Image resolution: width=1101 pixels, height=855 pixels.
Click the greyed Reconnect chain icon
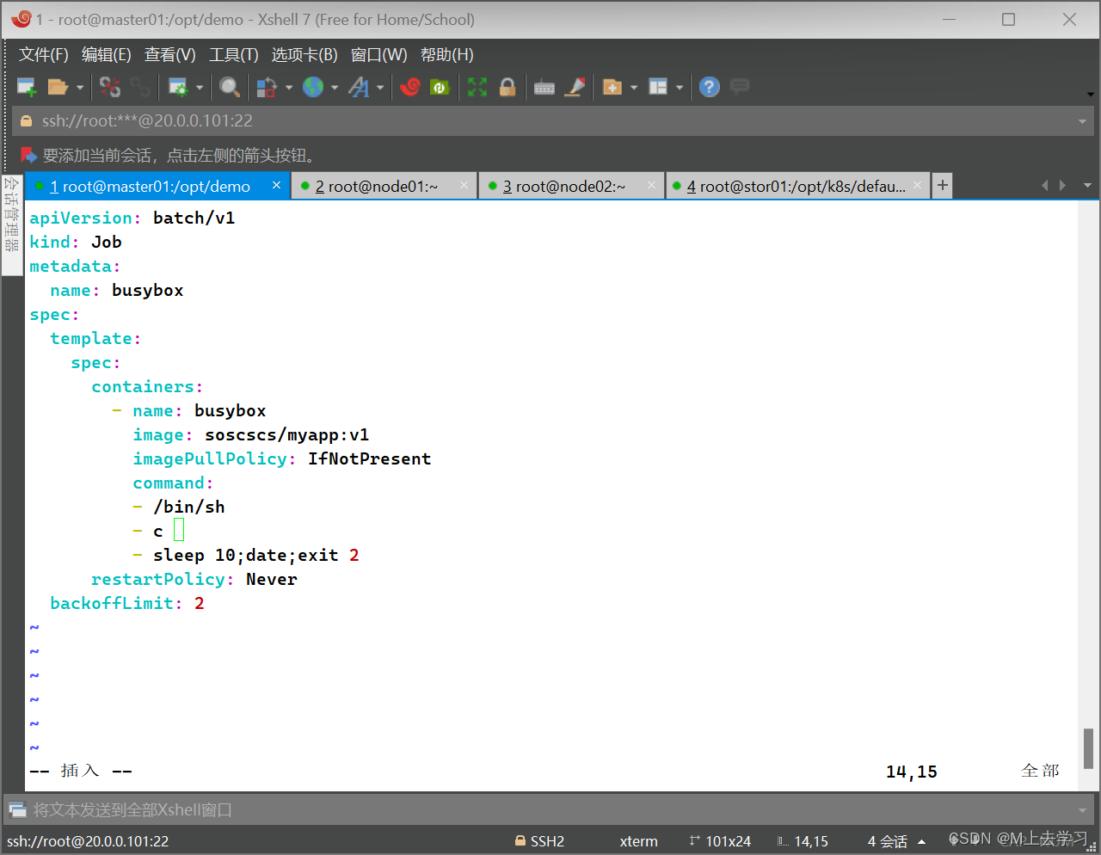140,87
